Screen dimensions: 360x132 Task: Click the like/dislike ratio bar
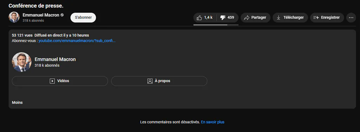[216, 25]
